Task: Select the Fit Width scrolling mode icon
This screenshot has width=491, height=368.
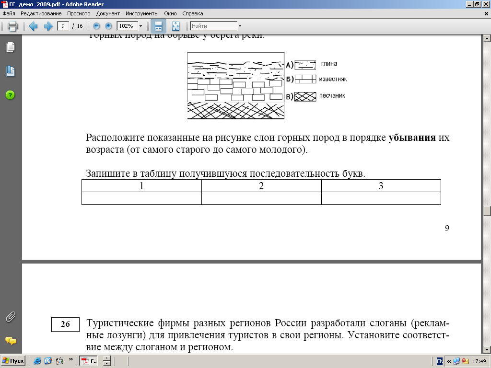Action: tap(158, 26)
